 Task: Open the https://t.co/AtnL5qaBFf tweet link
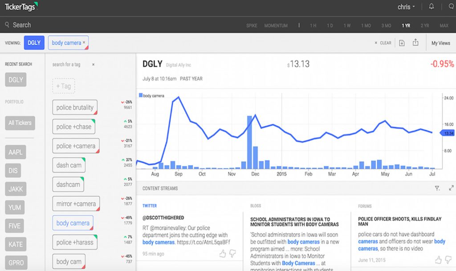[203, 242]
